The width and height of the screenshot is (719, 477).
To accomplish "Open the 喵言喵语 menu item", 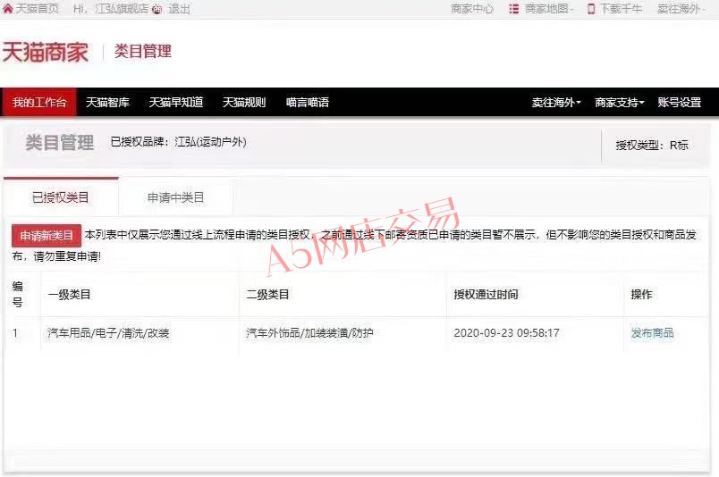I will (x=308, y=102).
